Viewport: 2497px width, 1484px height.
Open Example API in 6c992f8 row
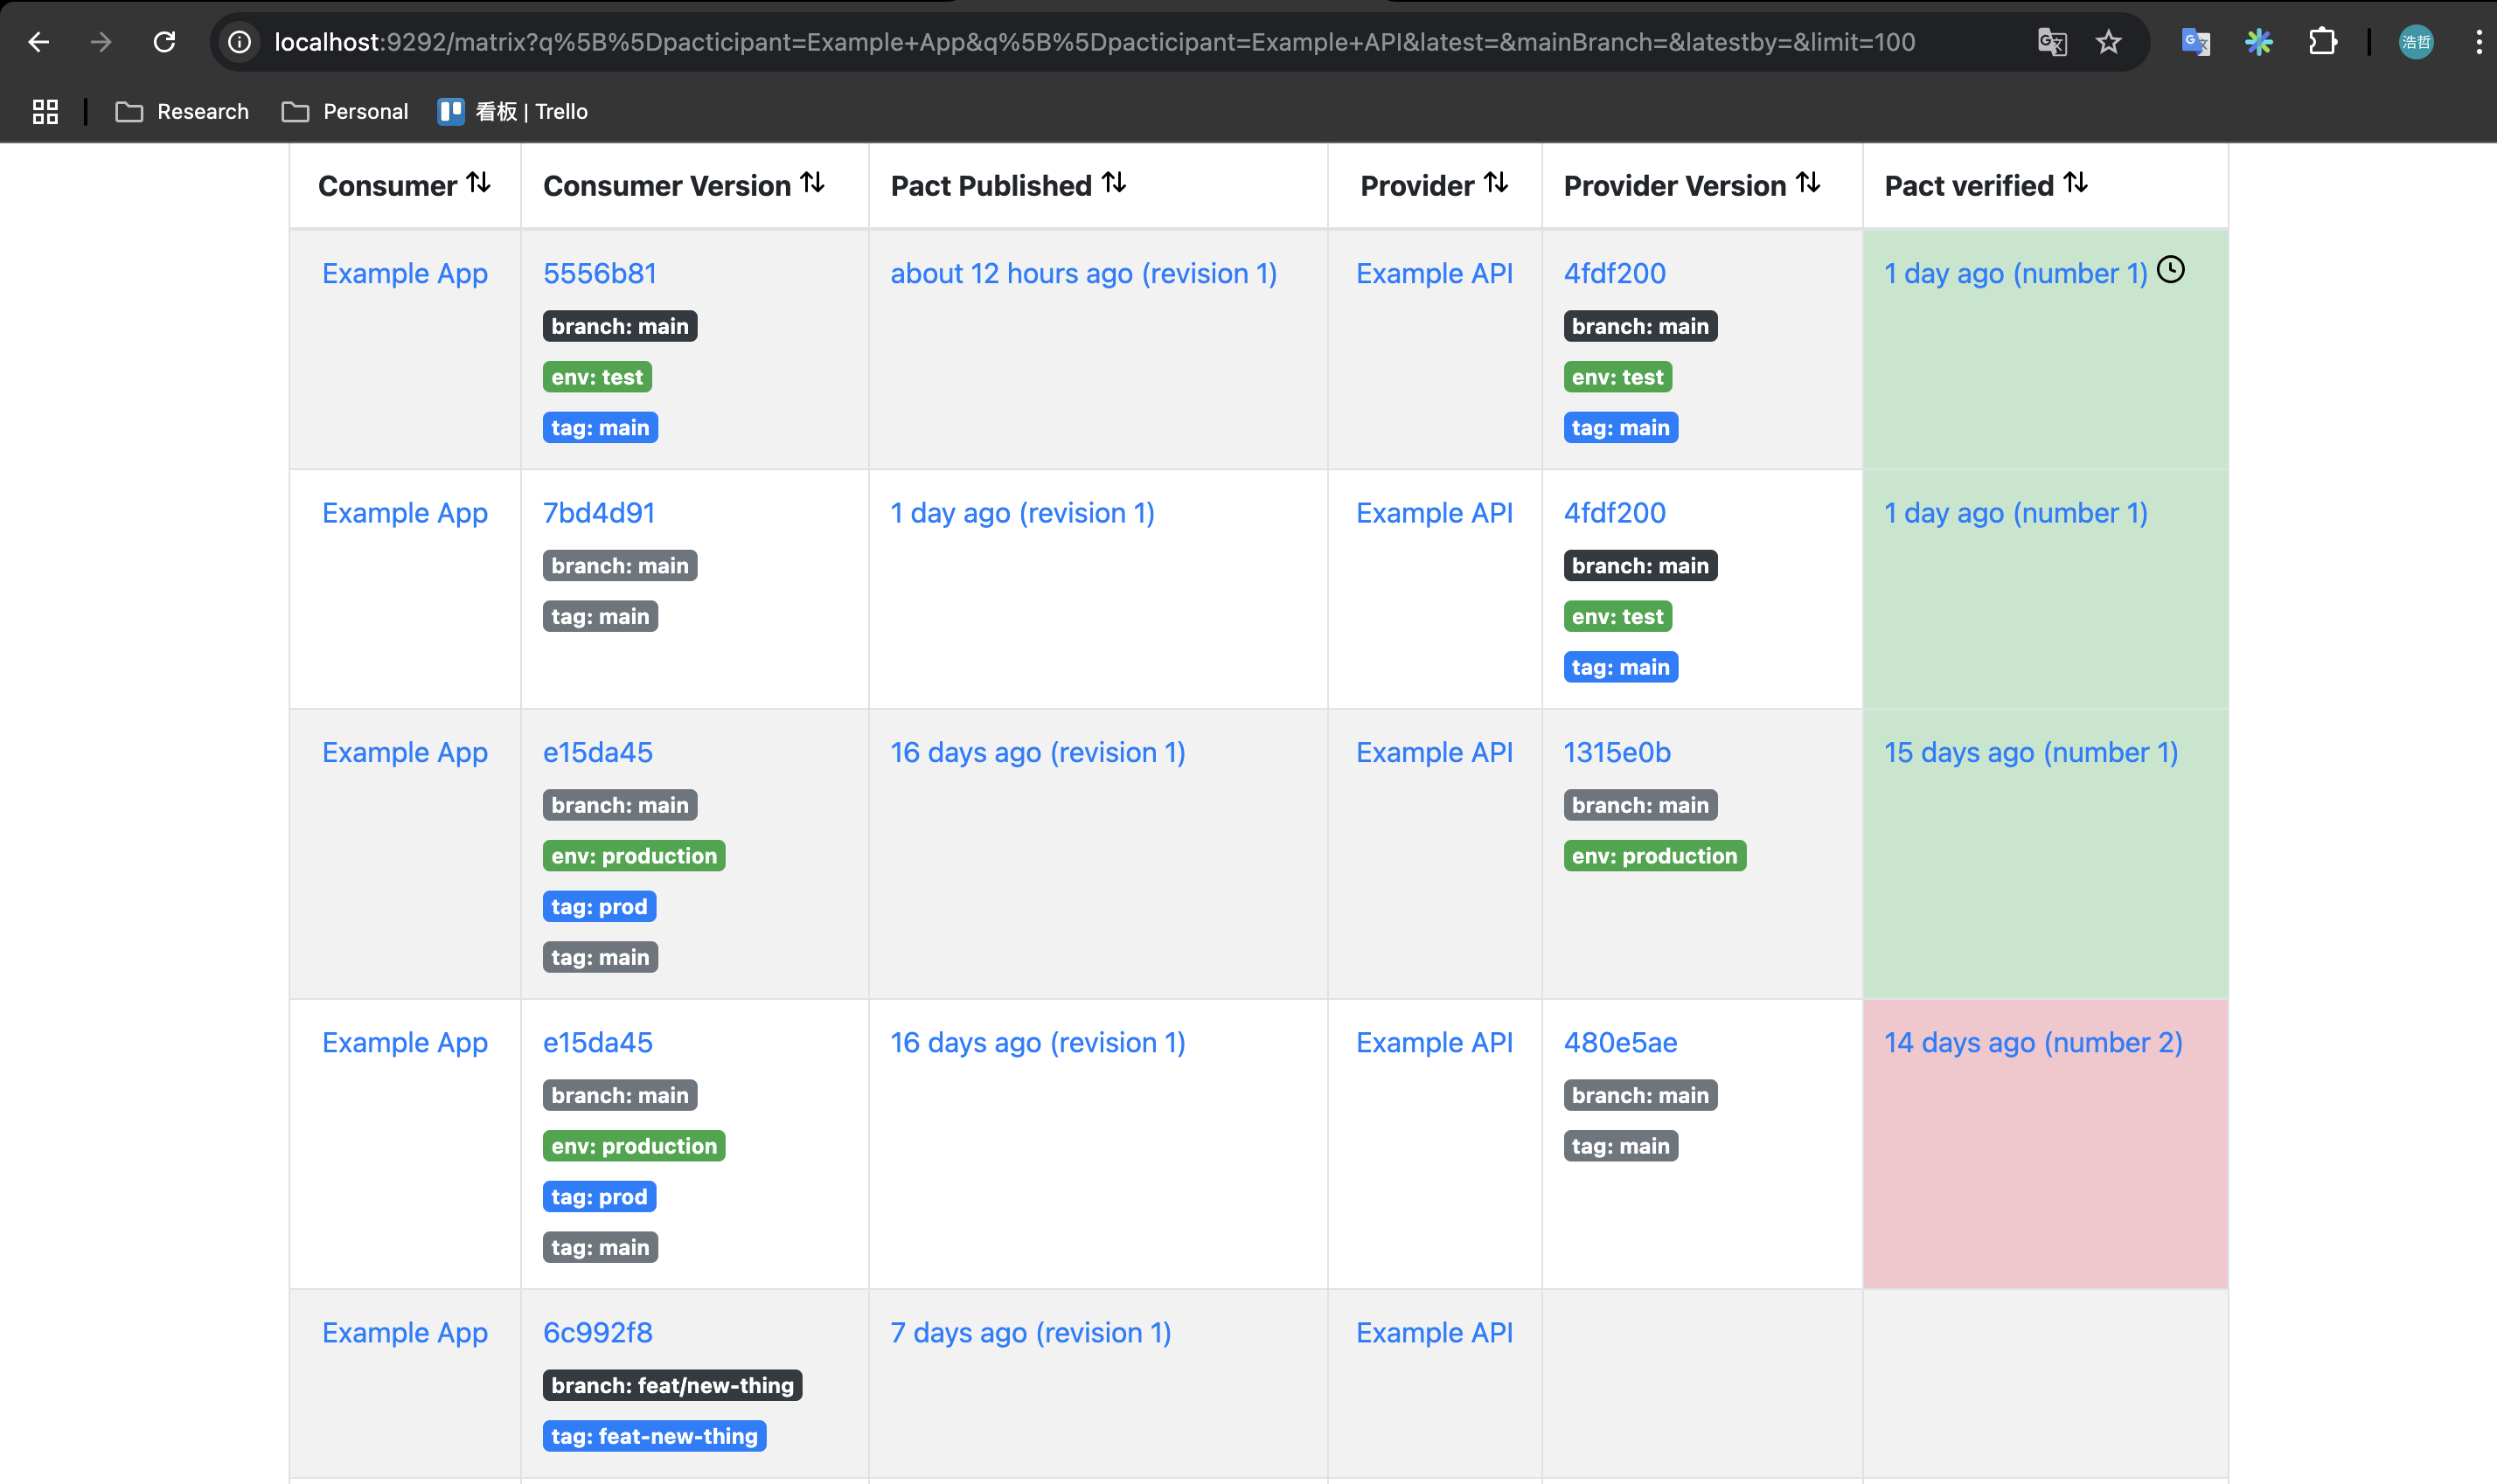point(1434,1333)
